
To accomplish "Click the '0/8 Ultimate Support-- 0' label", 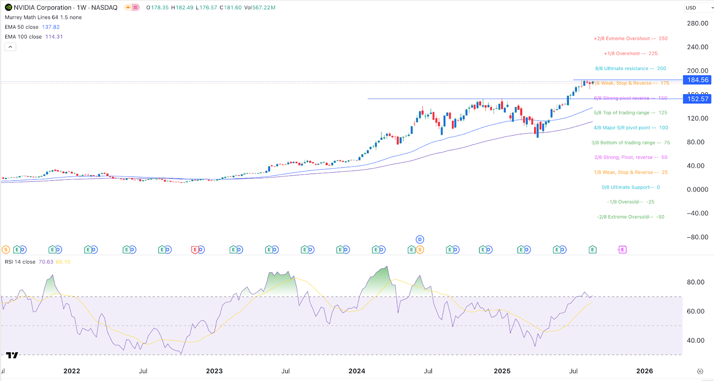I will (631, 187).
